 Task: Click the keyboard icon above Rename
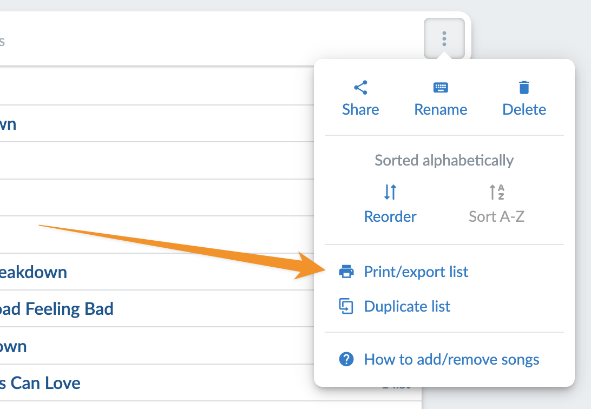[x=441, y=88]
